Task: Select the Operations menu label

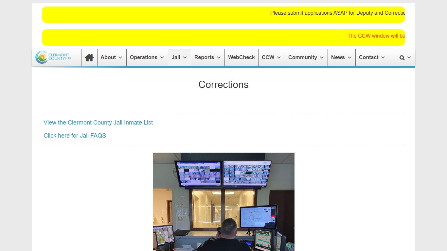Action: [x=144, y=57]
